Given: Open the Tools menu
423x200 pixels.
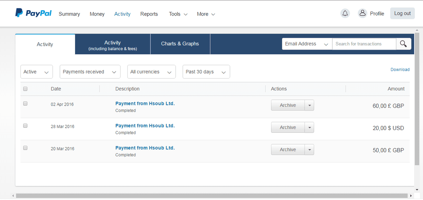Looking at the screenshot, I should tap(178, 14).
